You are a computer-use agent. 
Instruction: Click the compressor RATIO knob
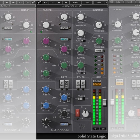pyautogui.click(x=81, y=17)
